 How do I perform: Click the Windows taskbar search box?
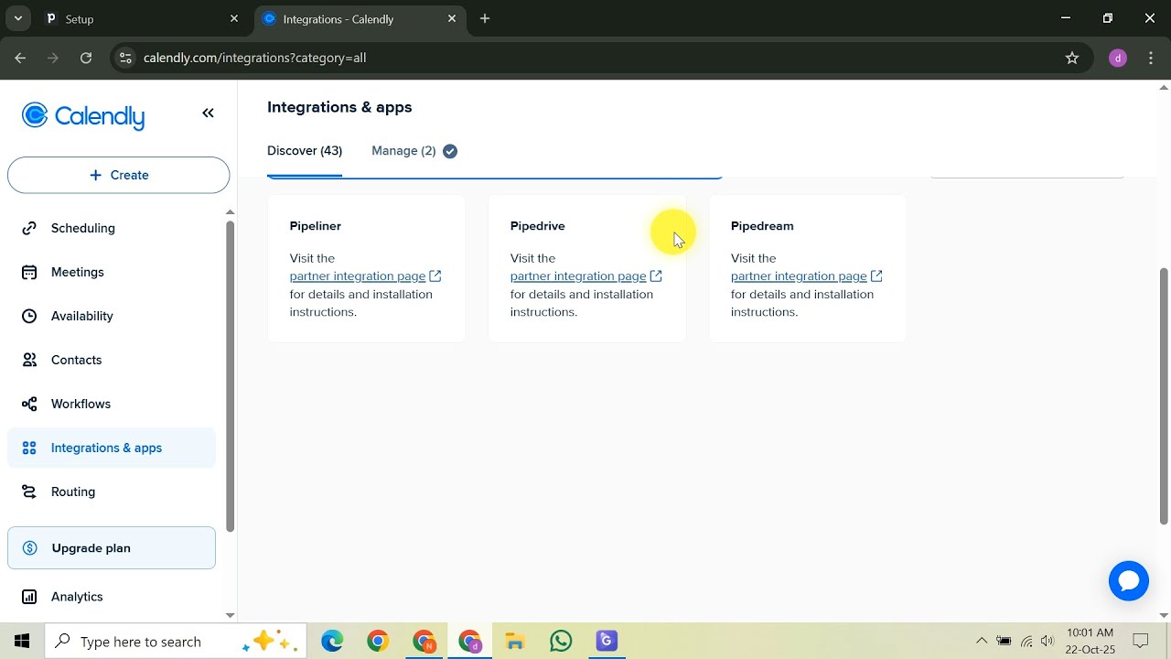click(x=176, y=641)
